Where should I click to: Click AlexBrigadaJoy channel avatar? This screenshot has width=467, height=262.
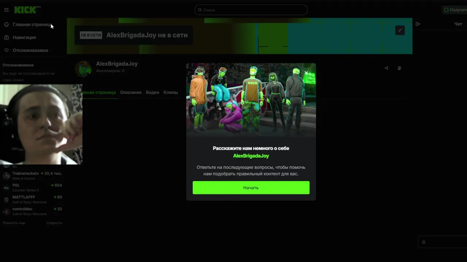[x=83, y=69]
